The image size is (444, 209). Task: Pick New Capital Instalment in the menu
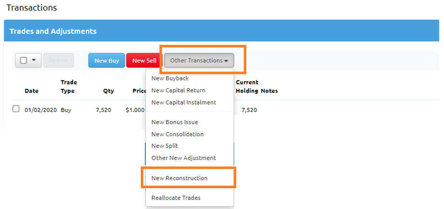click(x=183, y=102)
